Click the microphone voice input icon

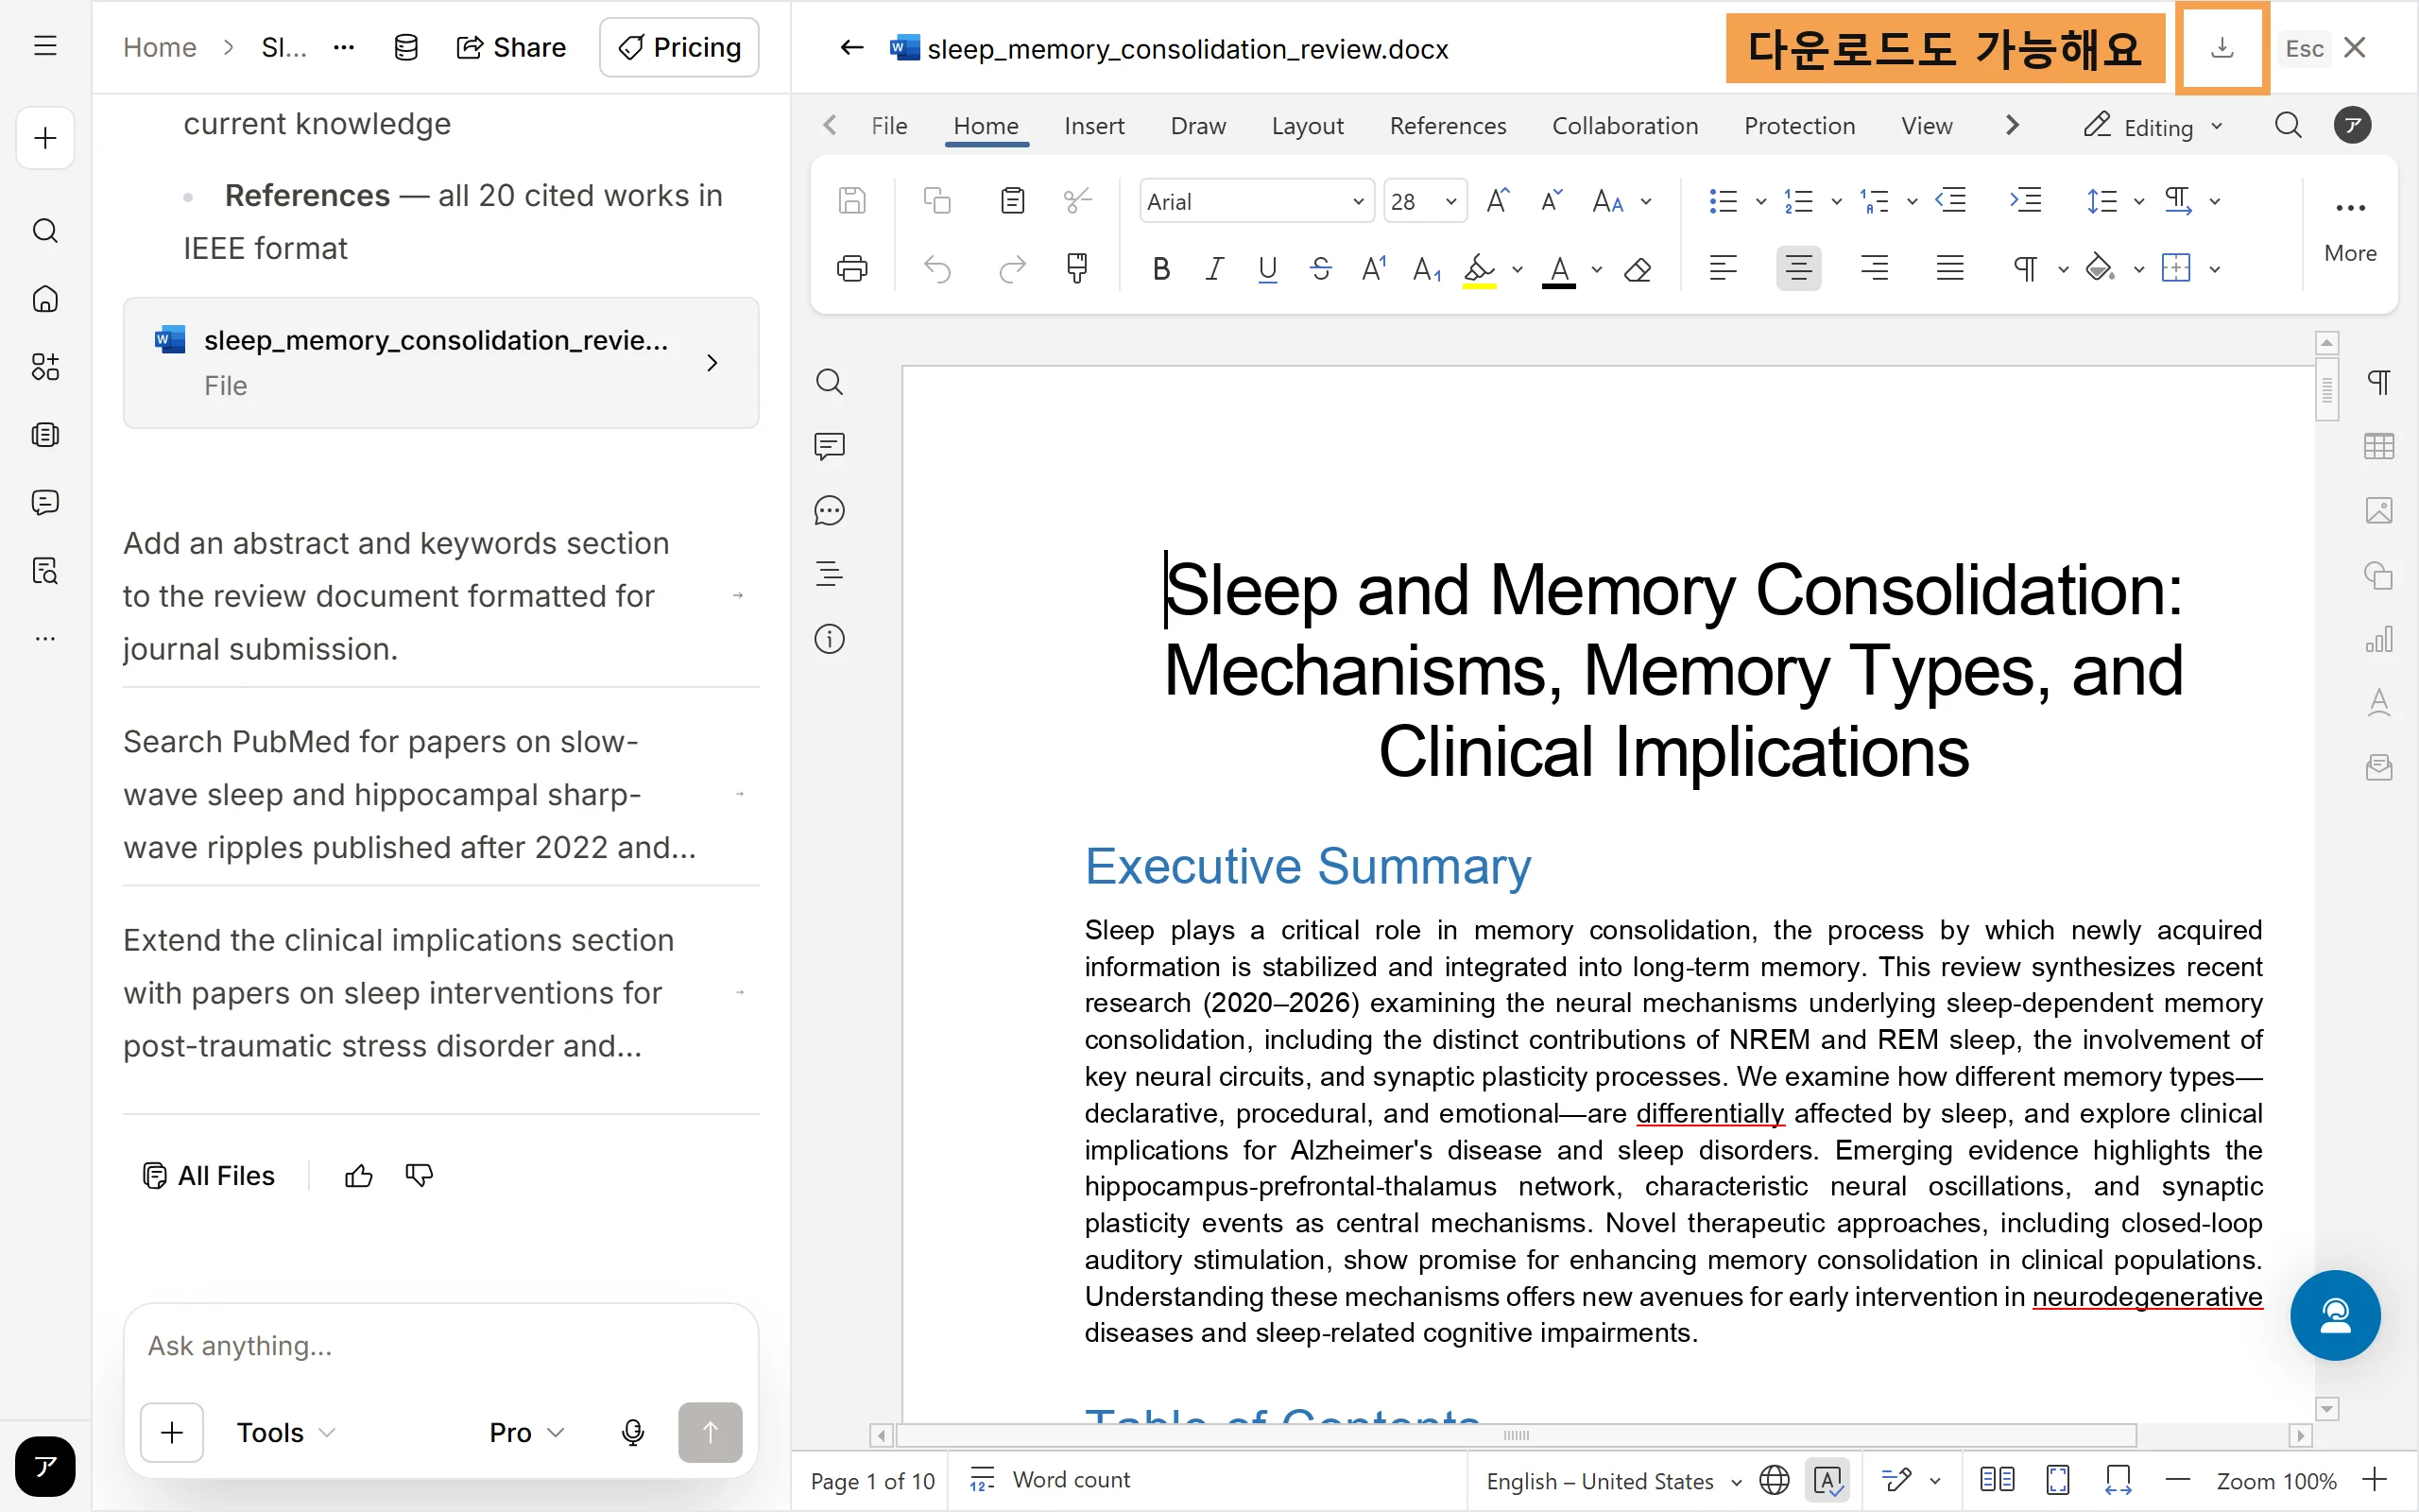point(633,1432)
